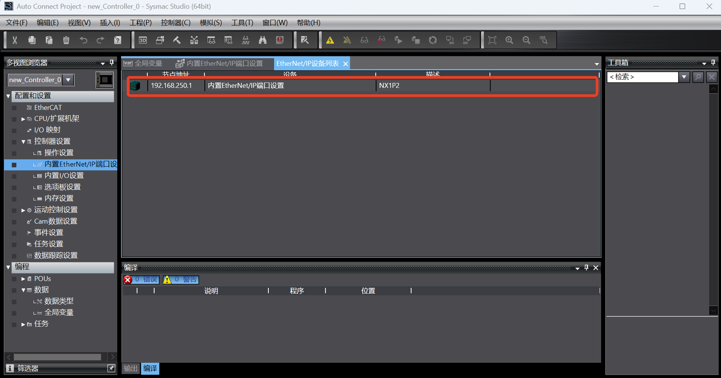Expand the 运动控制设置 tree node
721x378 pixels.
point(23,210)
